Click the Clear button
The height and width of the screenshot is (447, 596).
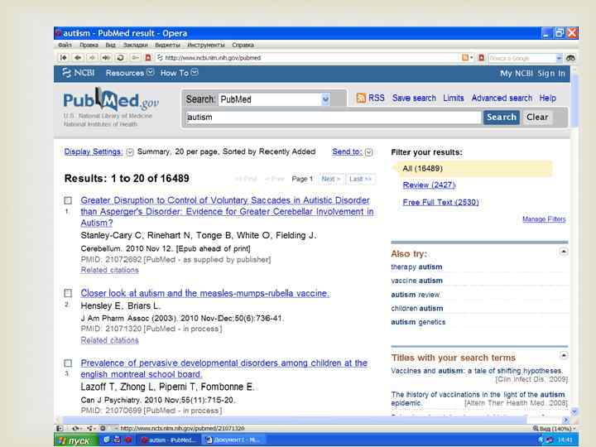click(537, 117)
